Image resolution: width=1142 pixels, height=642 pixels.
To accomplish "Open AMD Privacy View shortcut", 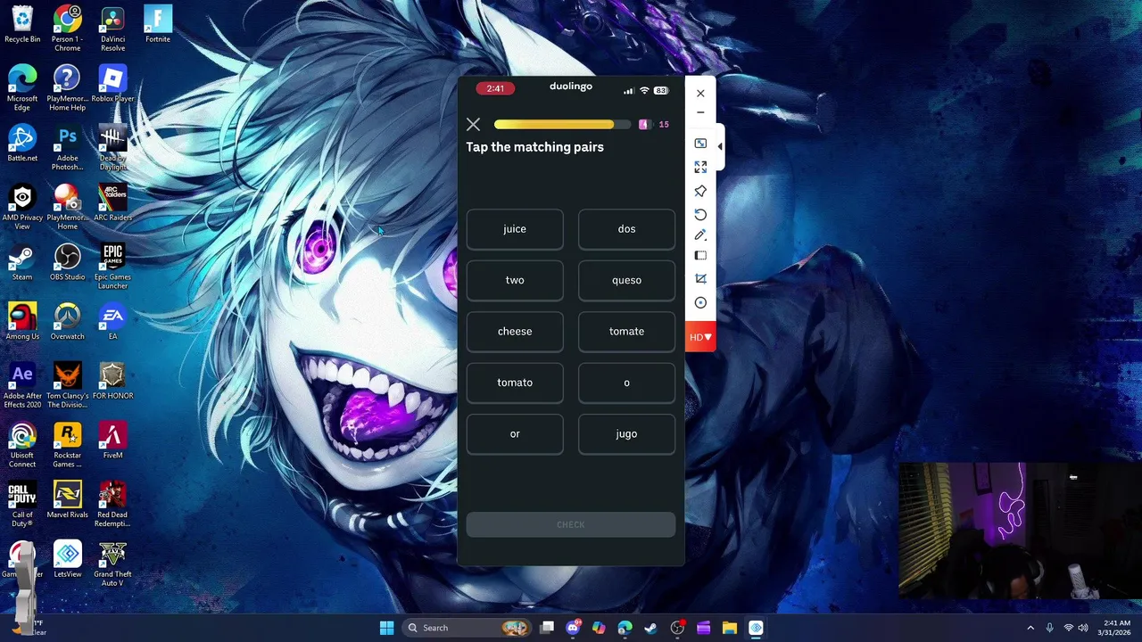I will [22, 207].
